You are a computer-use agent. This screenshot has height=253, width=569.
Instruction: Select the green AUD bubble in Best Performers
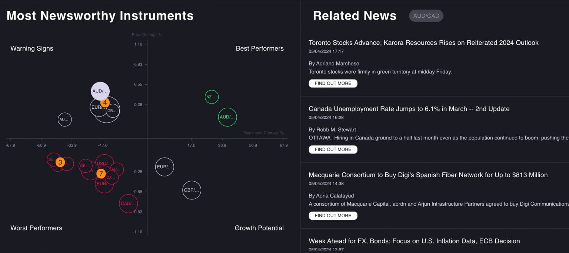(x=227, y=117)
